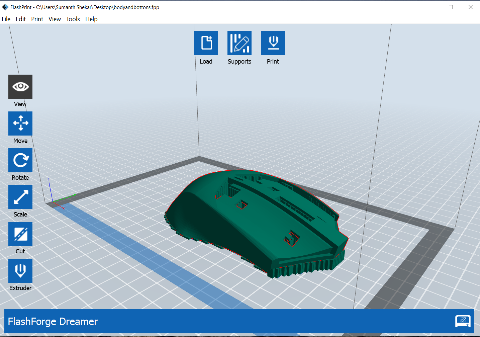This screenshot has width=480, height=337.
Task: Select the Move tool
Action: click(20, 123)
